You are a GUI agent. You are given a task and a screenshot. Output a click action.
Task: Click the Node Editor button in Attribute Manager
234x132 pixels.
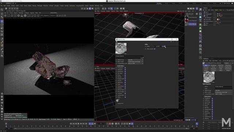click(208, 96)
